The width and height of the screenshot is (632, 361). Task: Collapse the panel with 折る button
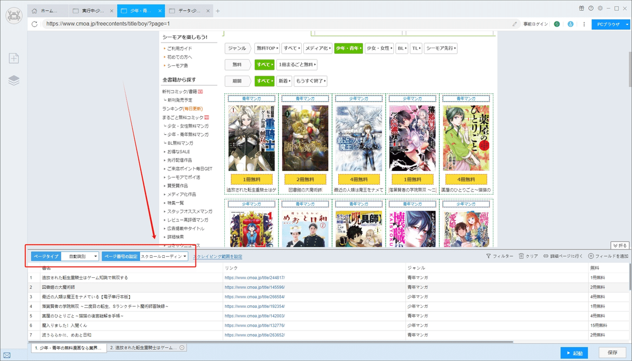pyautogui.click(x=620, y=245)
